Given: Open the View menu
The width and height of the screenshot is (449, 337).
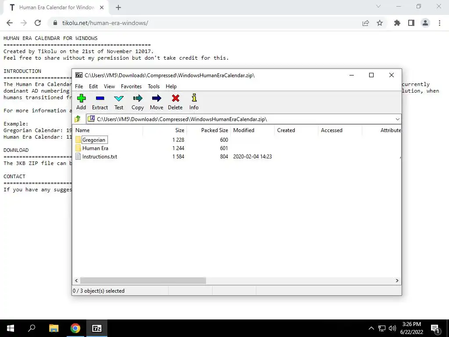Looking at the screenshot, I should click(x=109, y=86).
